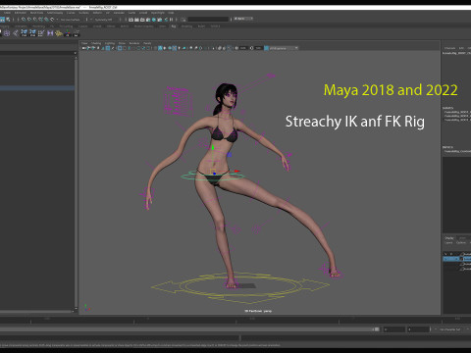Open the viewport Renderer menu
Screen dimensions: 471x353
tap(134, 43)
